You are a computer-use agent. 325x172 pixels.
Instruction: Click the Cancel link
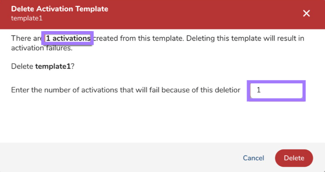point(253,158)
